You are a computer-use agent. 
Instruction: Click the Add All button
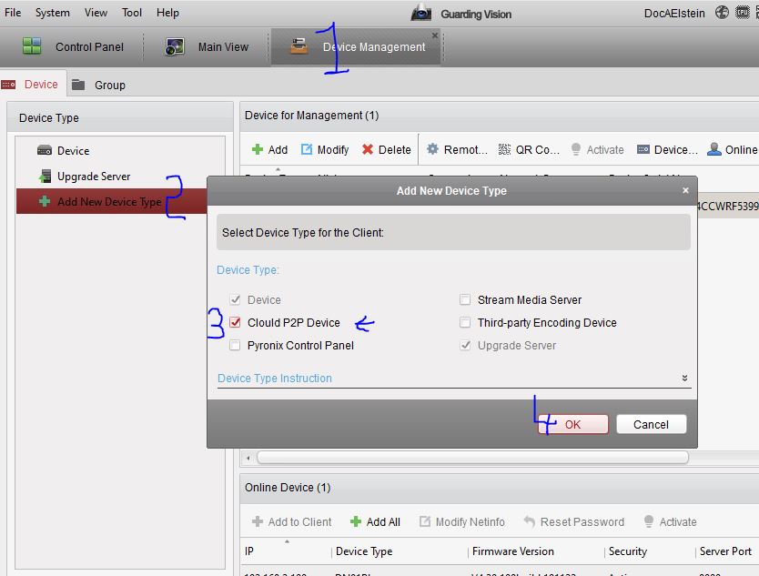tap(375, 521)
